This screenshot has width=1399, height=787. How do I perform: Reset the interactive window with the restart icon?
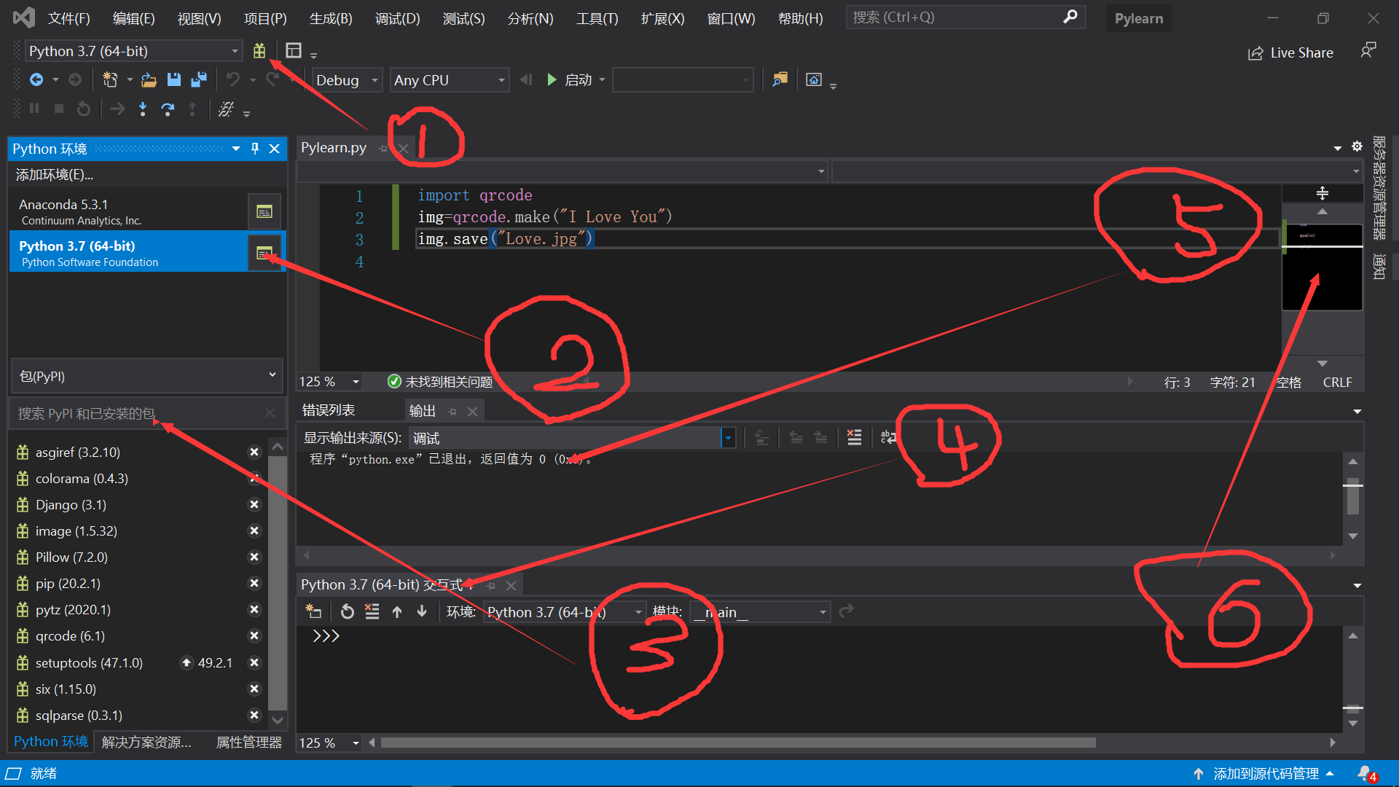point(347,611)
